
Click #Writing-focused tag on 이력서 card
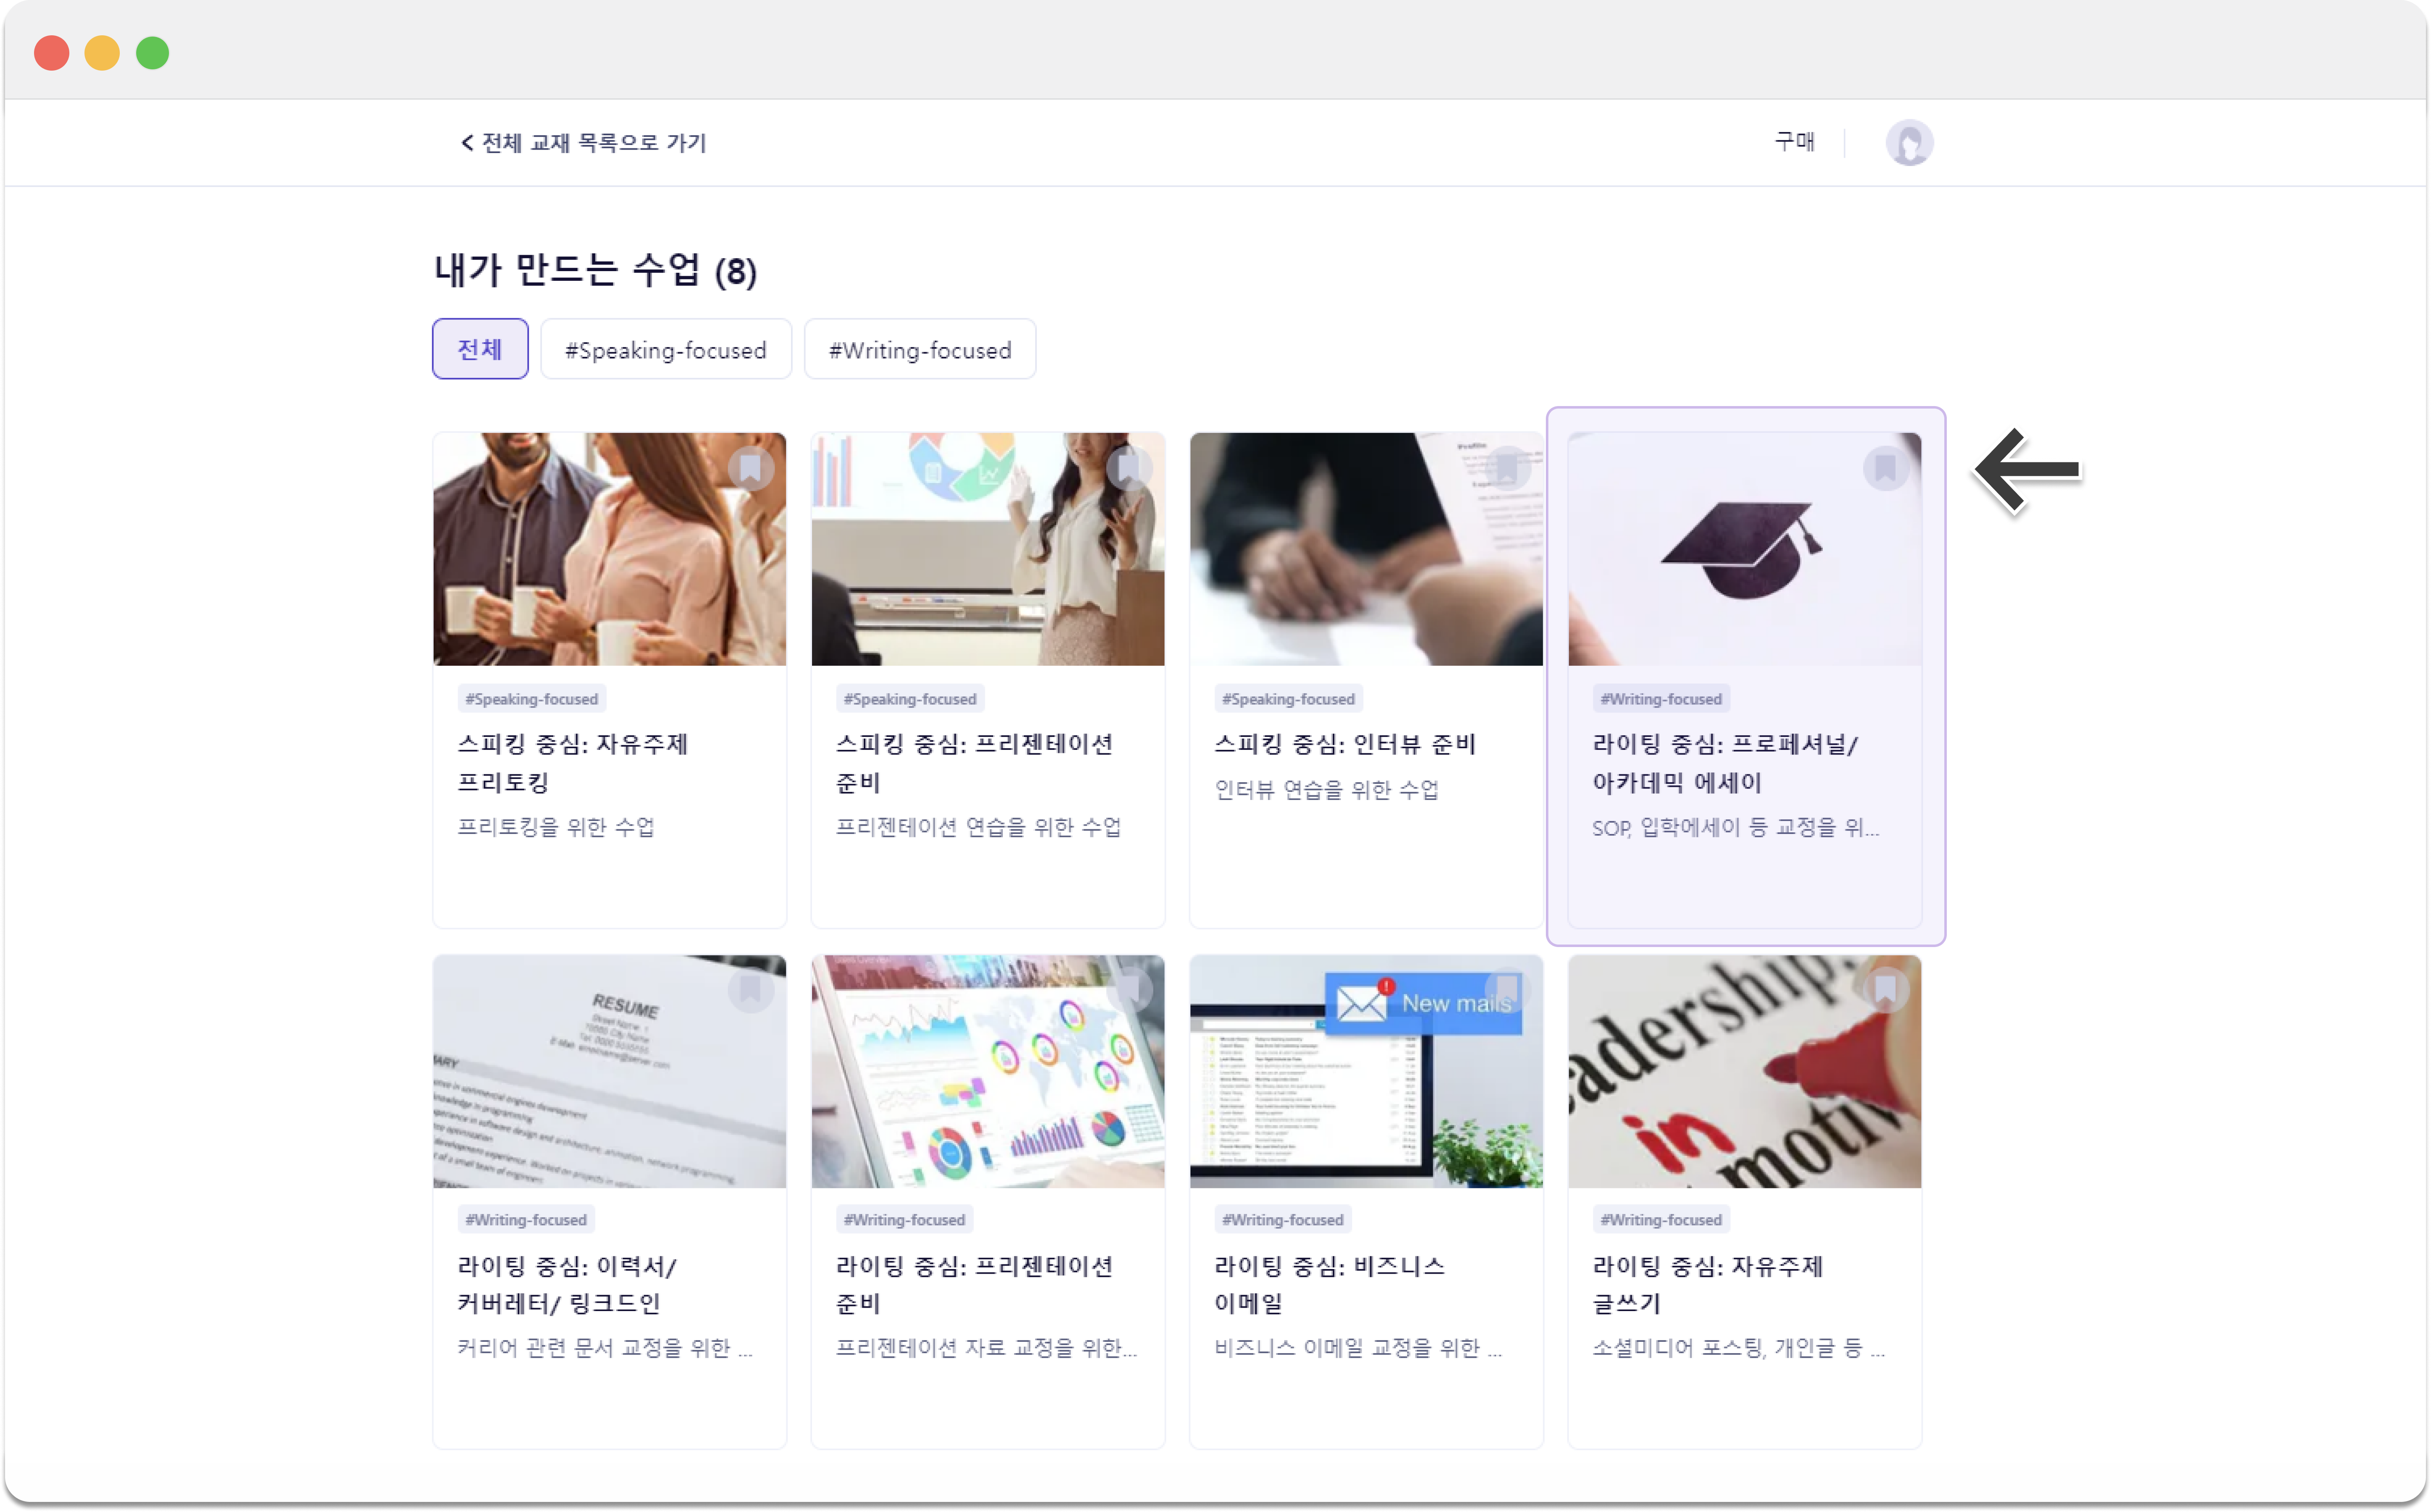[526, 1220]
